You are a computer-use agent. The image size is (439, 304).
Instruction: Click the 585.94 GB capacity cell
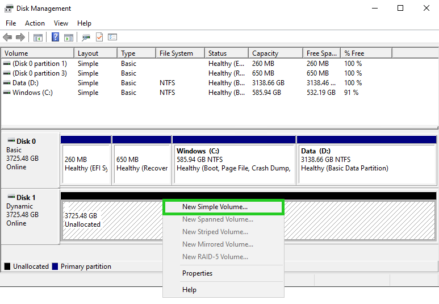click(x=266, y=93)
